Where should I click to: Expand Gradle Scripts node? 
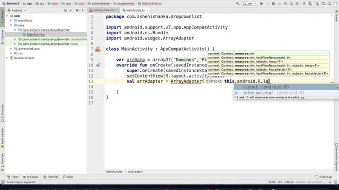[7, 58]
